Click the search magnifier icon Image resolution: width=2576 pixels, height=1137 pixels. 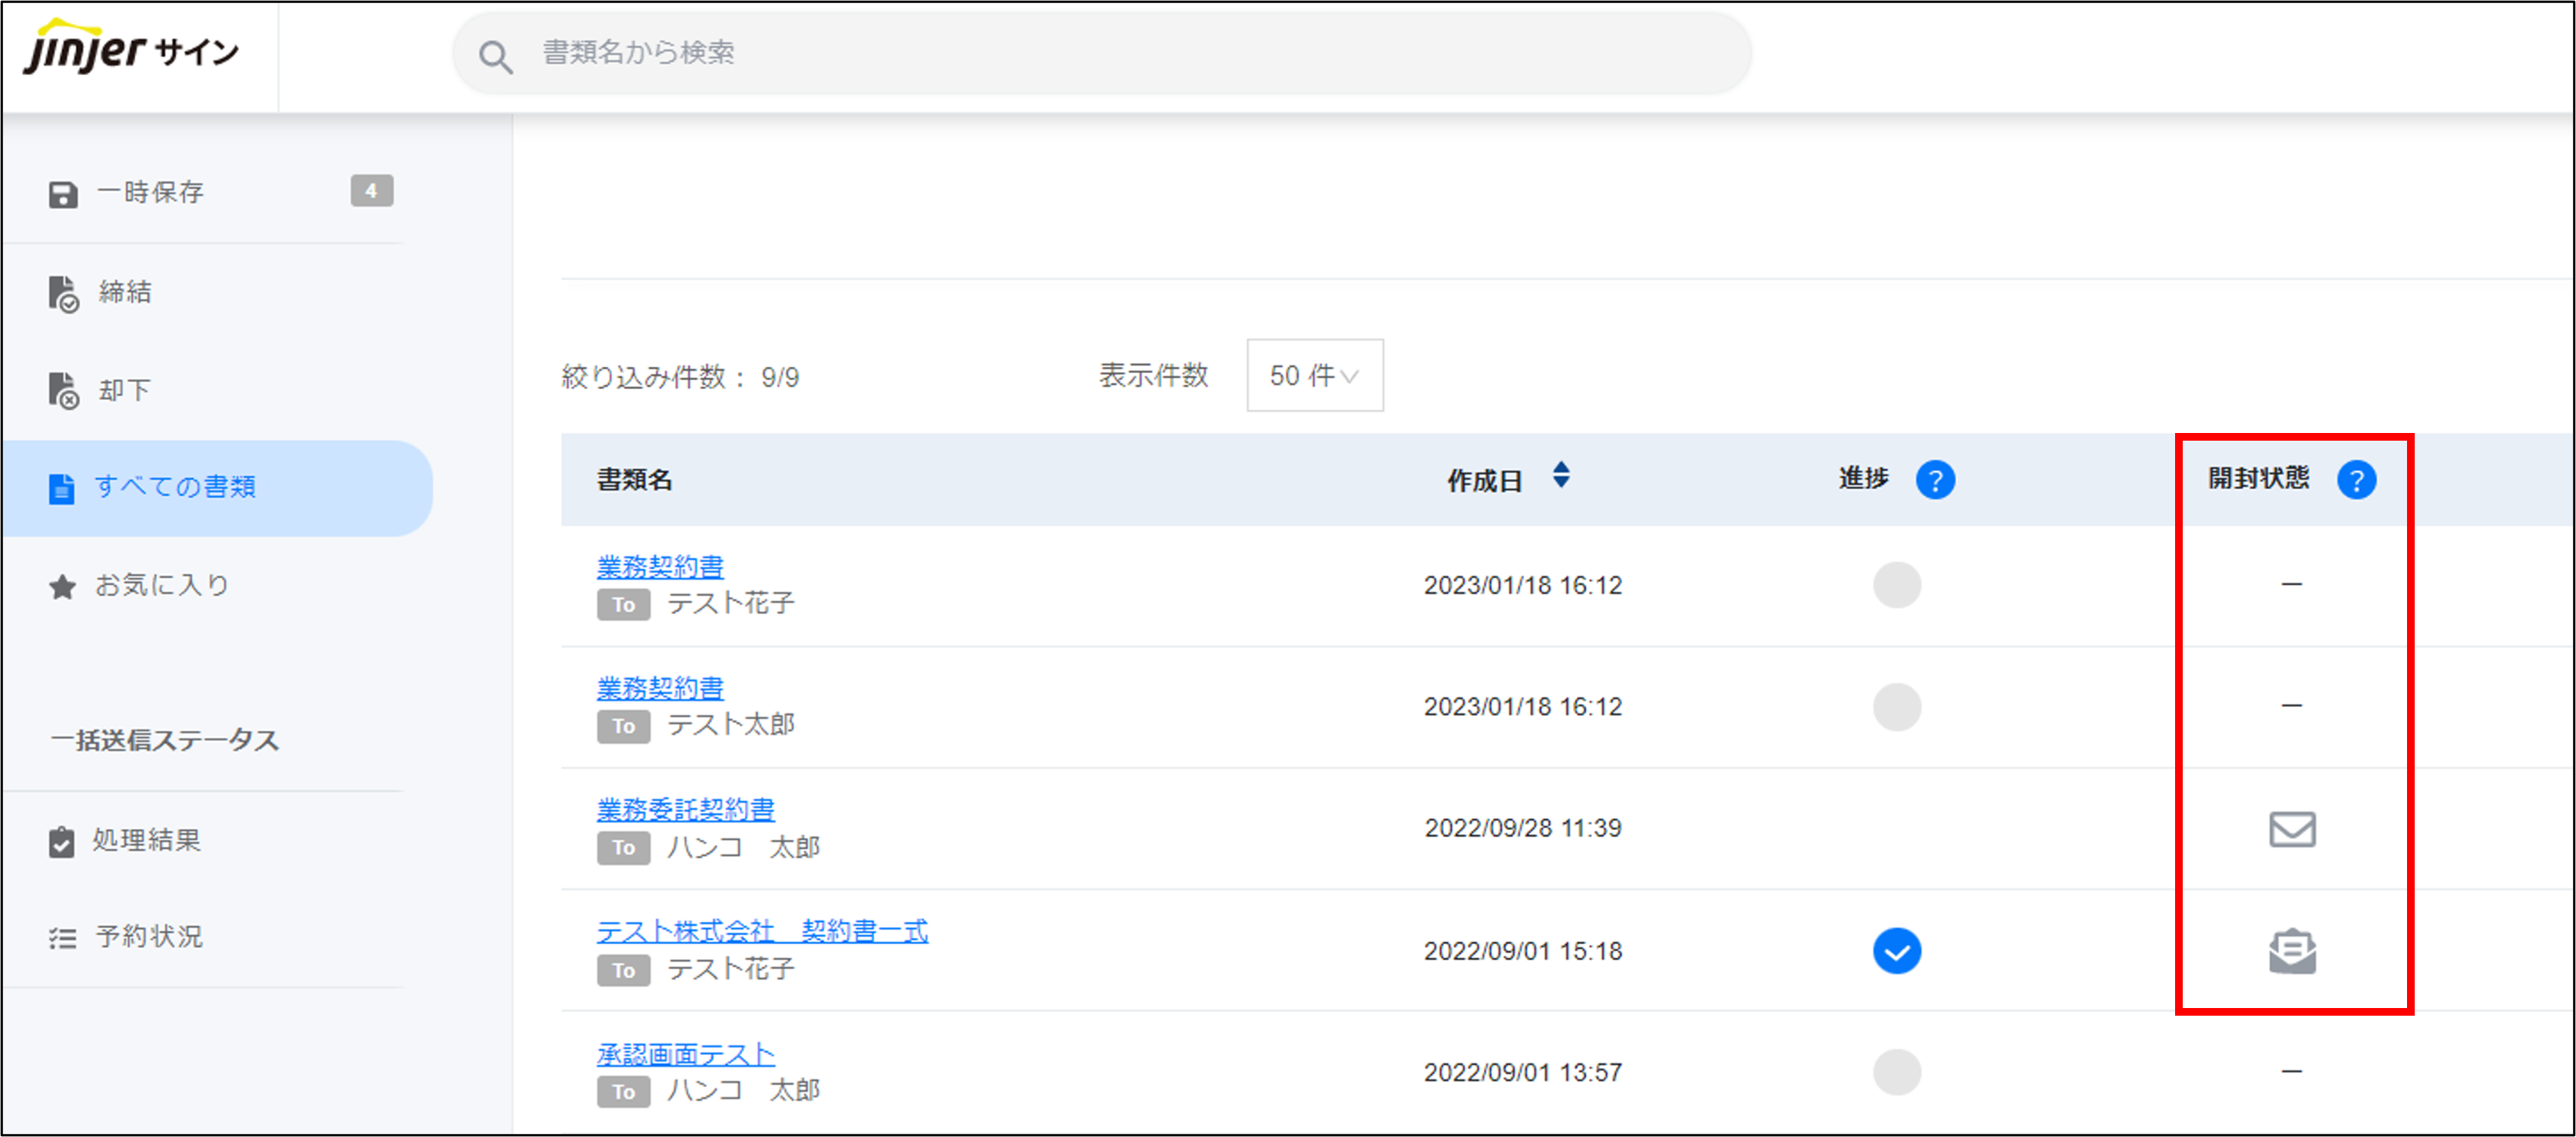(495, 57)
